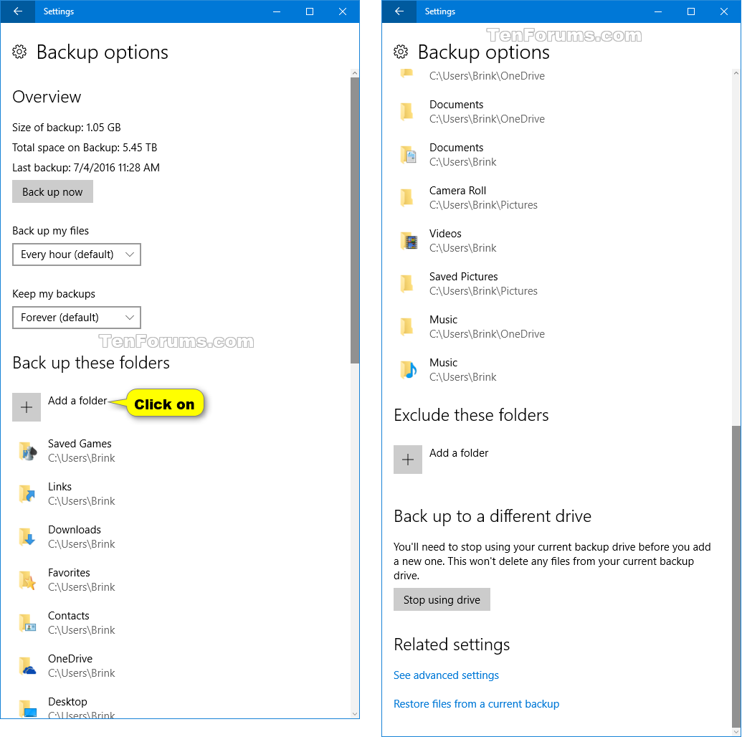742x737 pixels.
Task: Select the Downloads folder icon
Action: point(27,536)
